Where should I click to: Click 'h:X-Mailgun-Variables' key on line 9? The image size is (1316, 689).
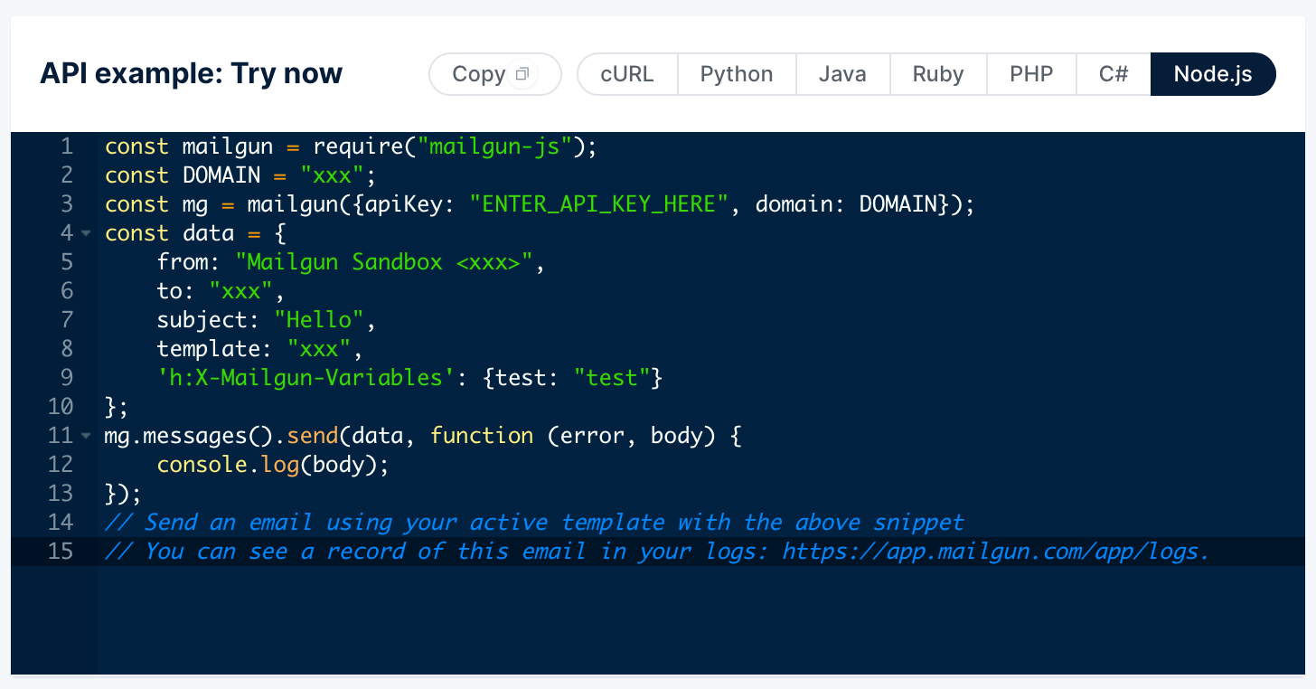tap(305, 378)
